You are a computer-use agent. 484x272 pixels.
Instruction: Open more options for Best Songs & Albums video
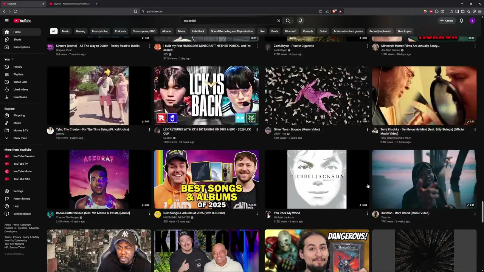[x=257, y=213]
